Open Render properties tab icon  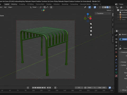(x=116, y=39)
